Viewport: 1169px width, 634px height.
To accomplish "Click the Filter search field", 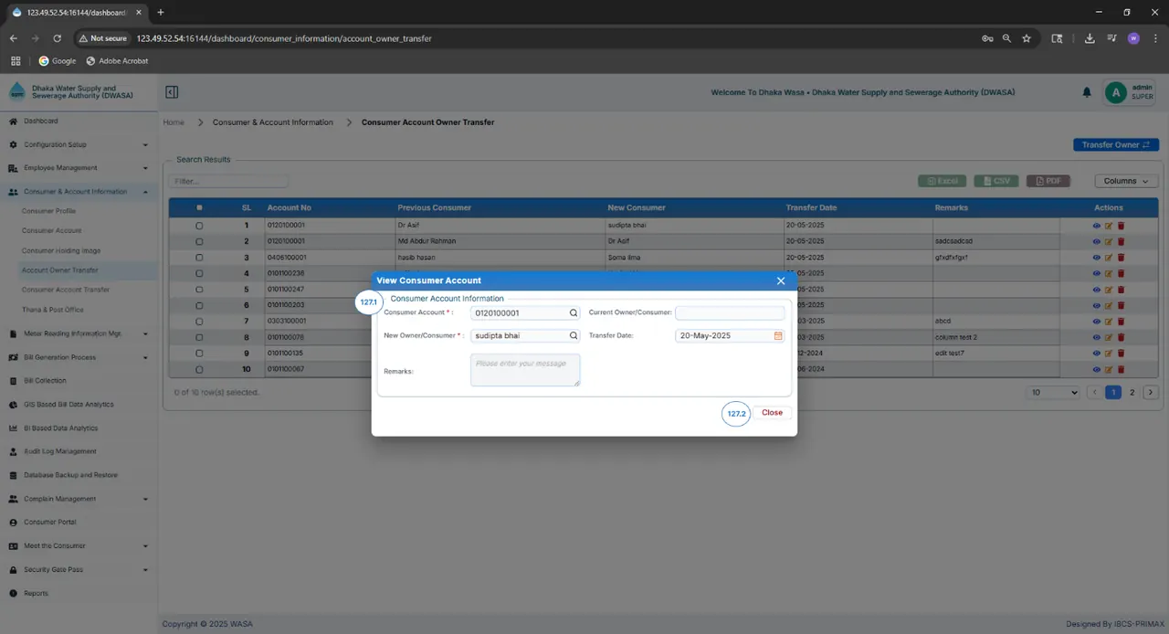I will click(x=228, y=181).
